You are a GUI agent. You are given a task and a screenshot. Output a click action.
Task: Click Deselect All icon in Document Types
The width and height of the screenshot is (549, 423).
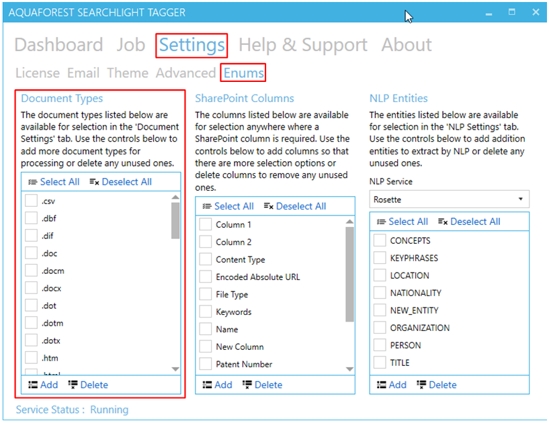[x=94, y=182]
